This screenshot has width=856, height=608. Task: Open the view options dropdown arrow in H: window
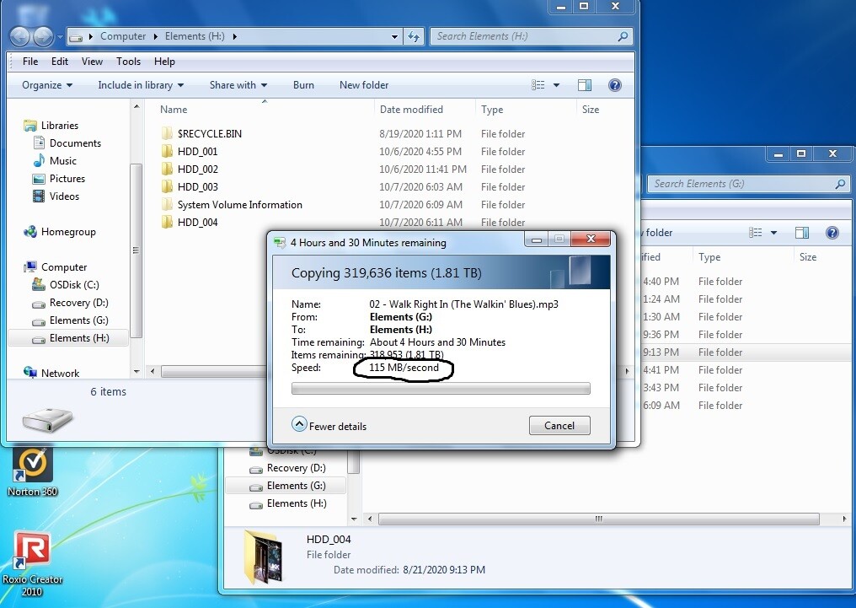(556, 85)
